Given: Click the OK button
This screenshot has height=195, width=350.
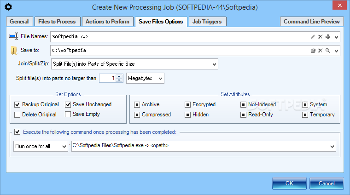Looking at the screenshot, I should tap(289, 184).
